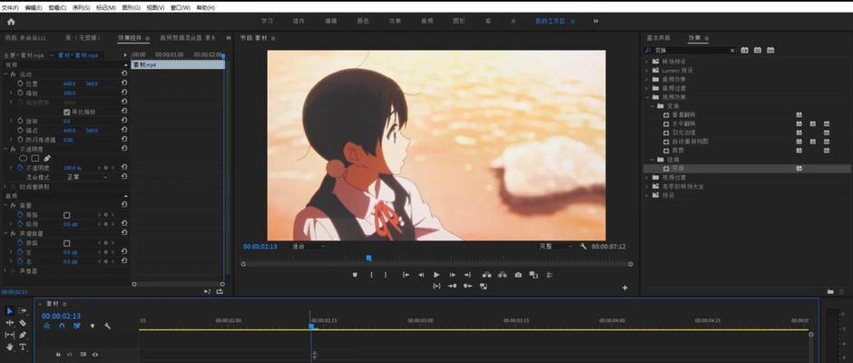853x363 pixels.
Task: Export frame with camera icon
Action: click(x=518, y=275)
